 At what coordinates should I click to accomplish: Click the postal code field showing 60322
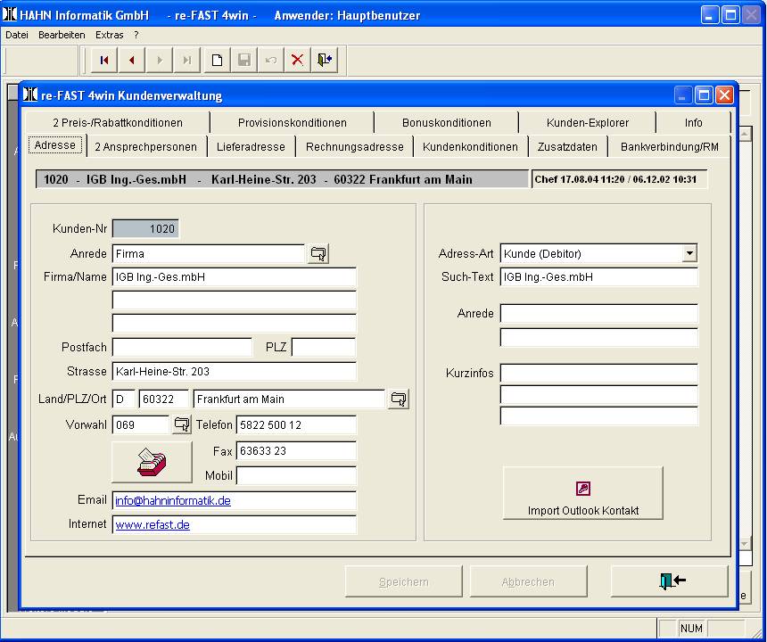pyautogui.click(x=164, y=399)
